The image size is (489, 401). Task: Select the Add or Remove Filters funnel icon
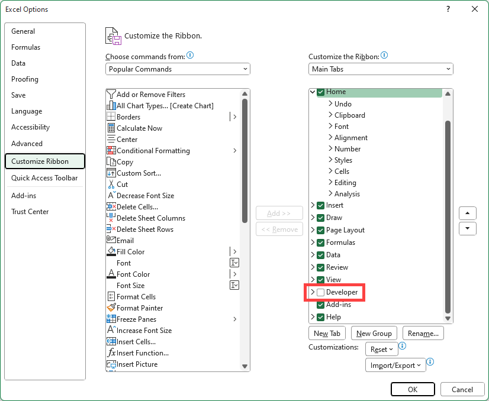(111, 94)
